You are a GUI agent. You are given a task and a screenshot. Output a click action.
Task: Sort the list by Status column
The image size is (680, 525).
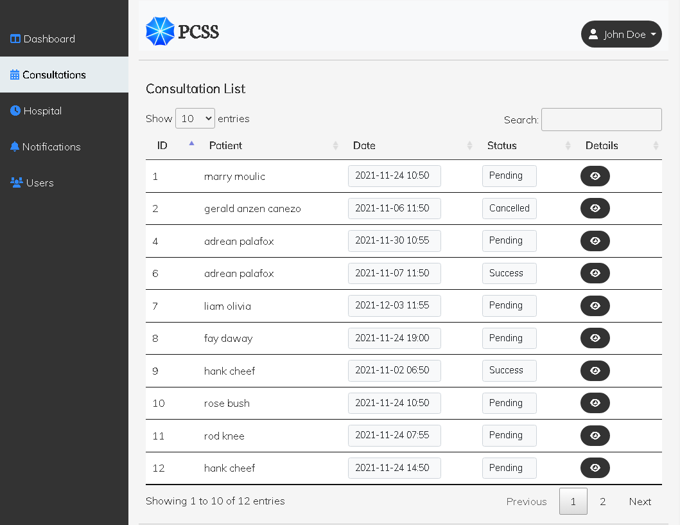coord(502,146)
